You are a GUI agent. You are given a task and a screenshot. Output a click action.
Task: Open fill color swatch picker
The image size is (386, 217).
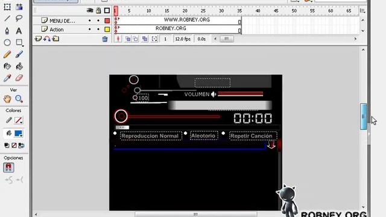[x=18, y=133]
